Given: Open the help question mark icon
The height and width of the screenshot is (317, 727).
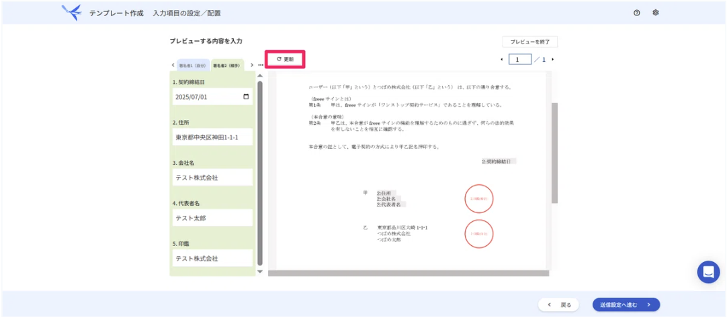Looking at the screenshot, I should pos(636,13).
